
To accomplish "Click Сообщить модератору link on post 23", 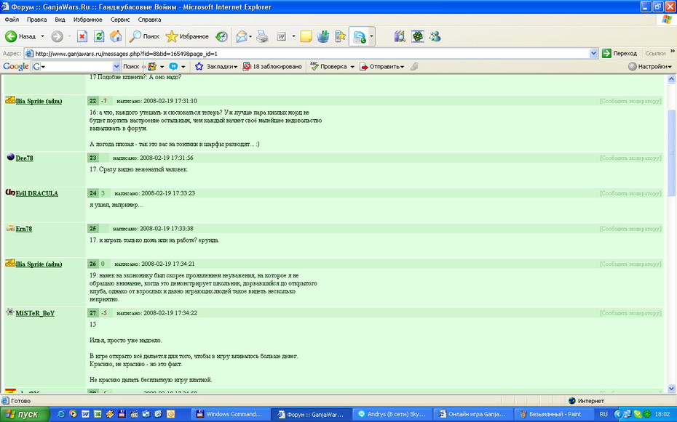I will tap(630, 158).
